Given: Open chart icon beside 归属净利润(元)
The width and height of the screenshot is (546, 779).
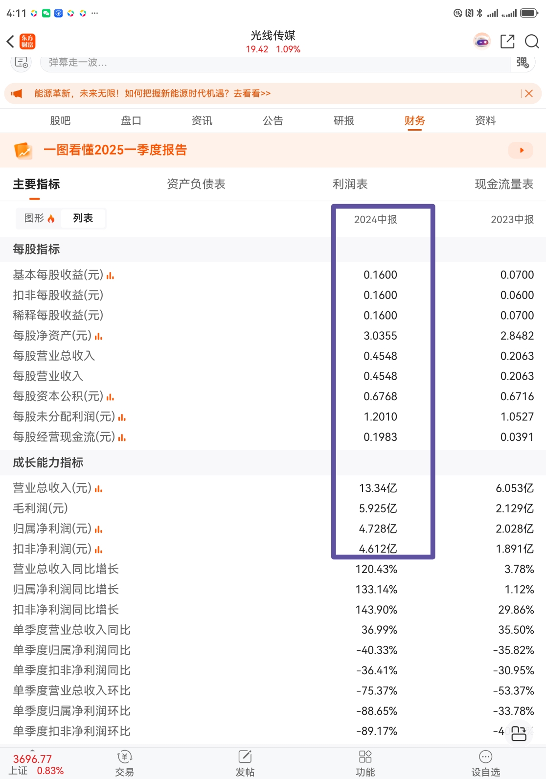Looking at the screenshot, I should (98, 529).
